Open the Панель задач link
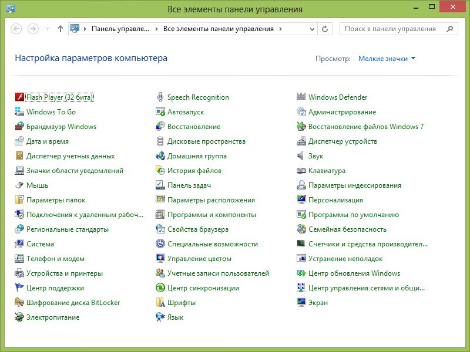This screenshot has width=470, height=352. [x=189, y=185]
